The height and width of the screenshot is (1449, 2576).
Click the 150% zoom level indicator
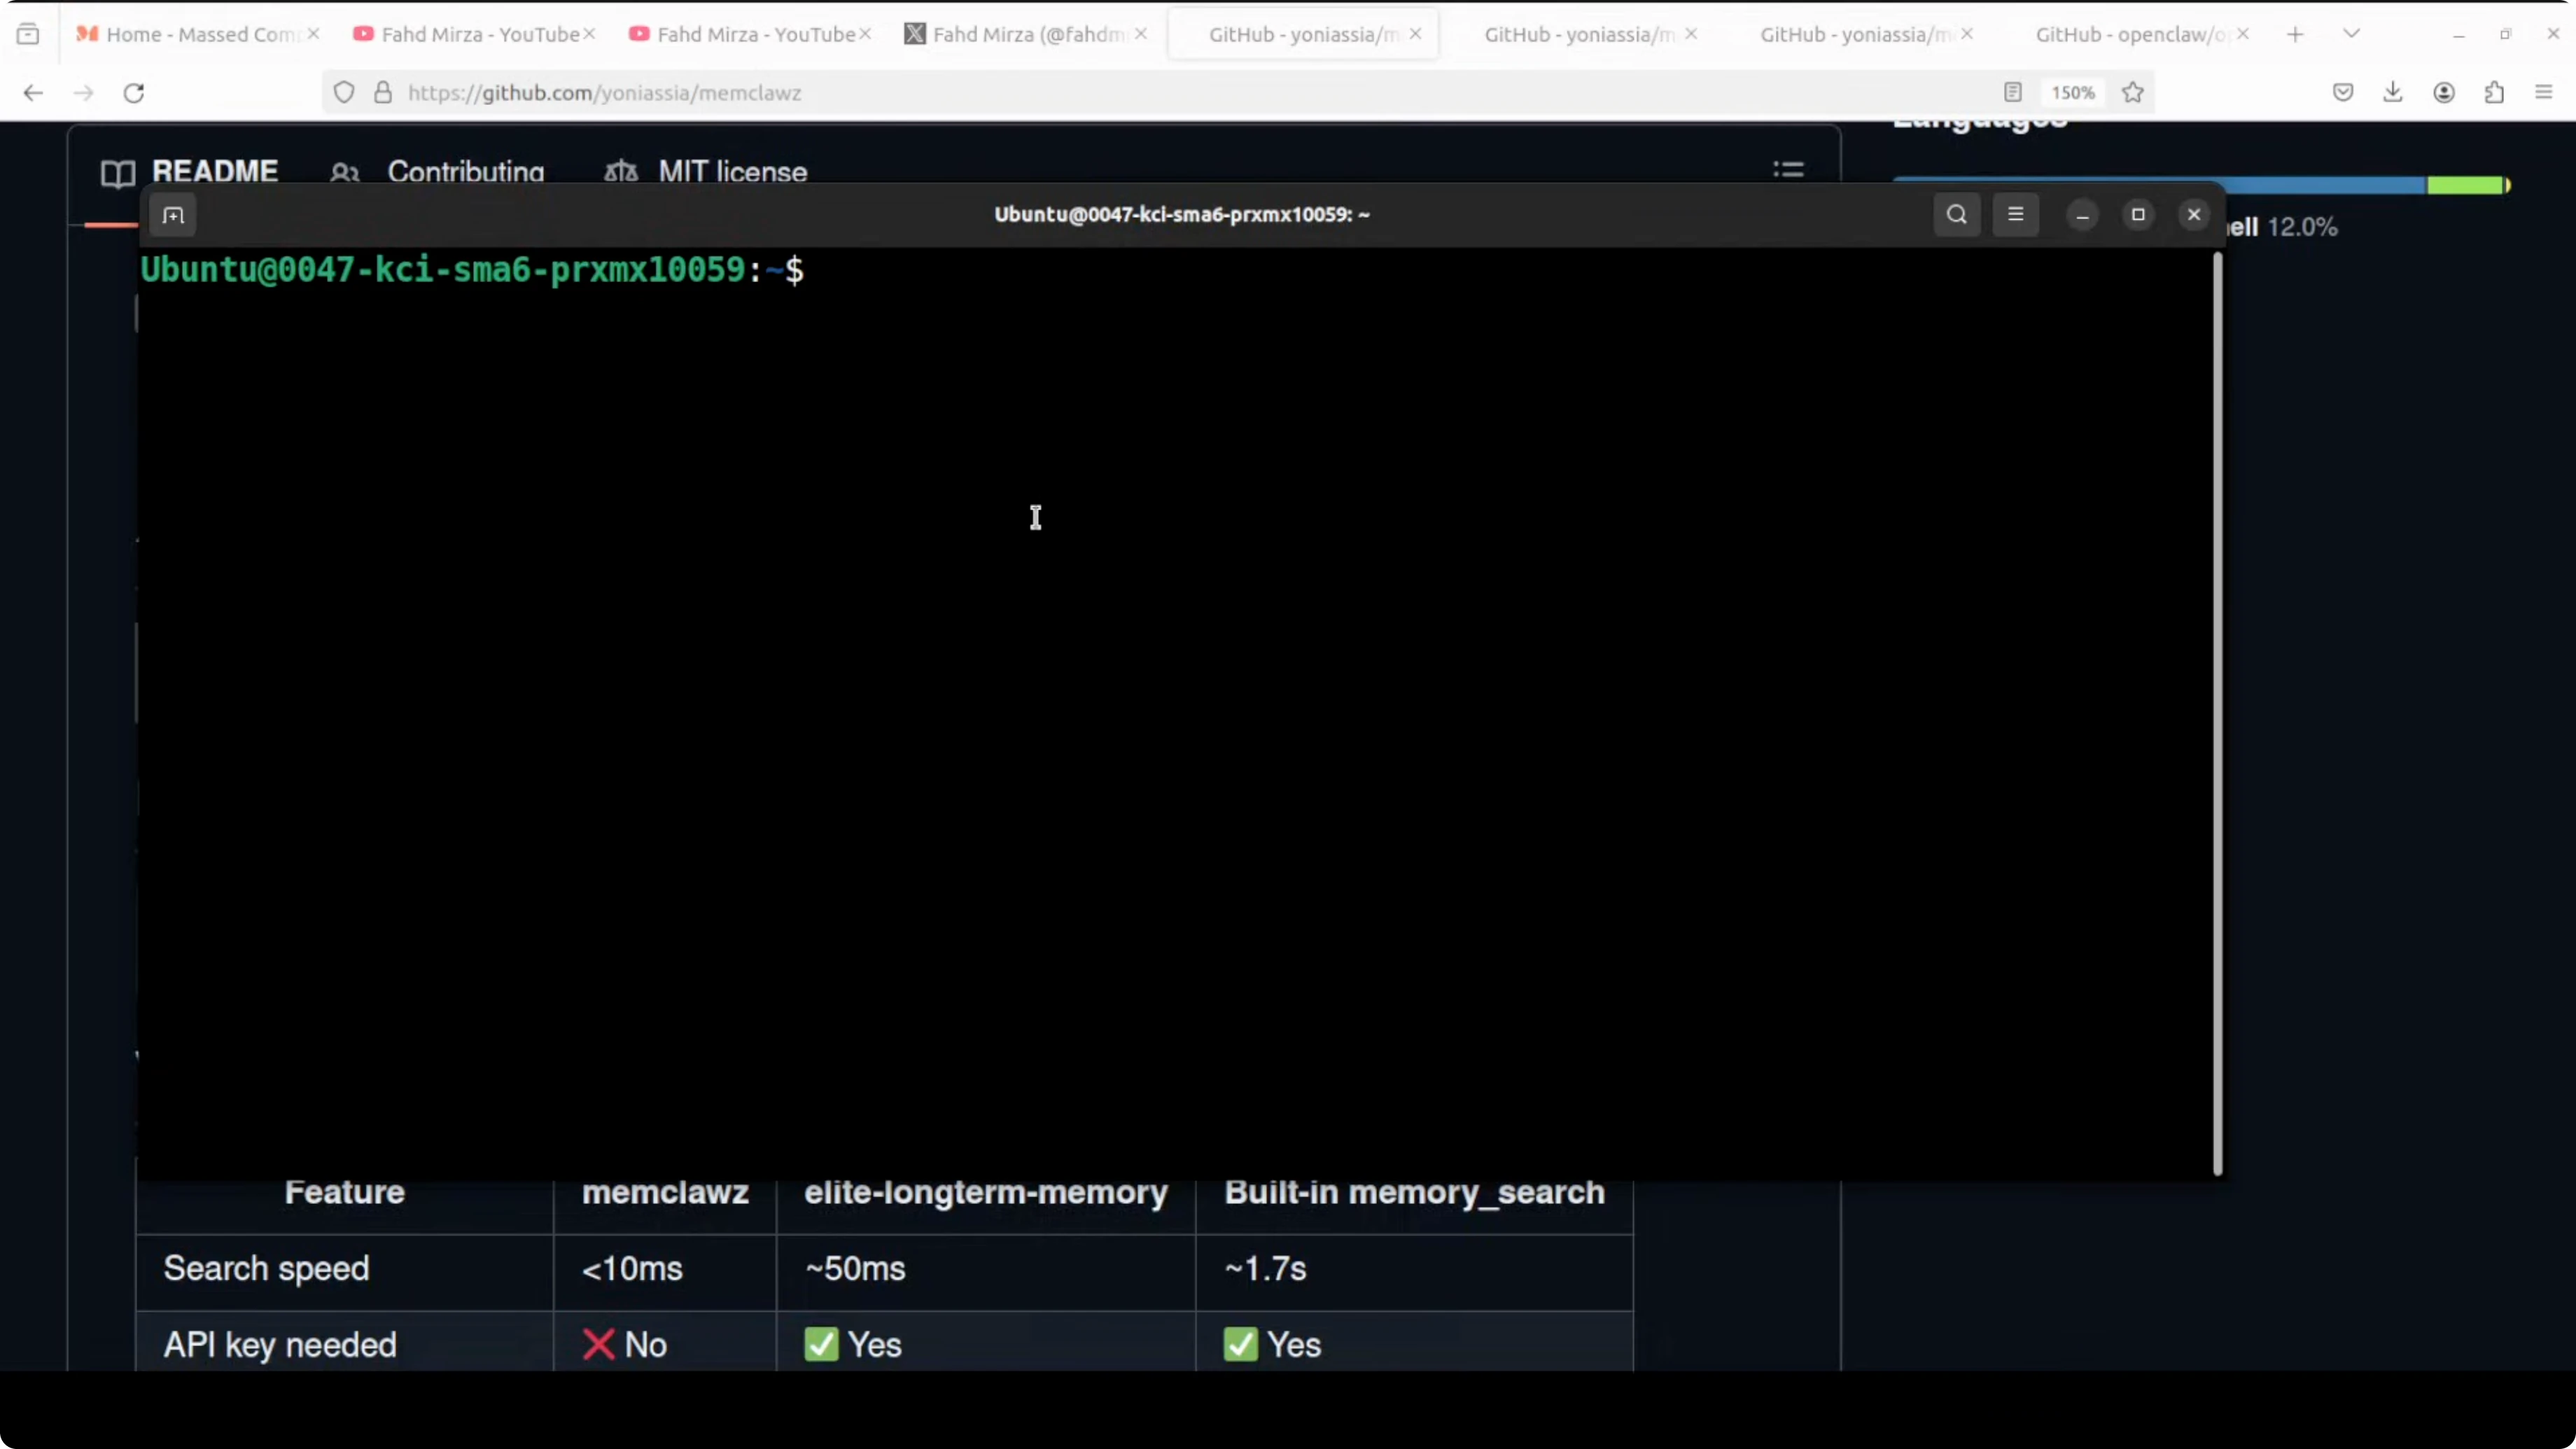click(2072, 93)
